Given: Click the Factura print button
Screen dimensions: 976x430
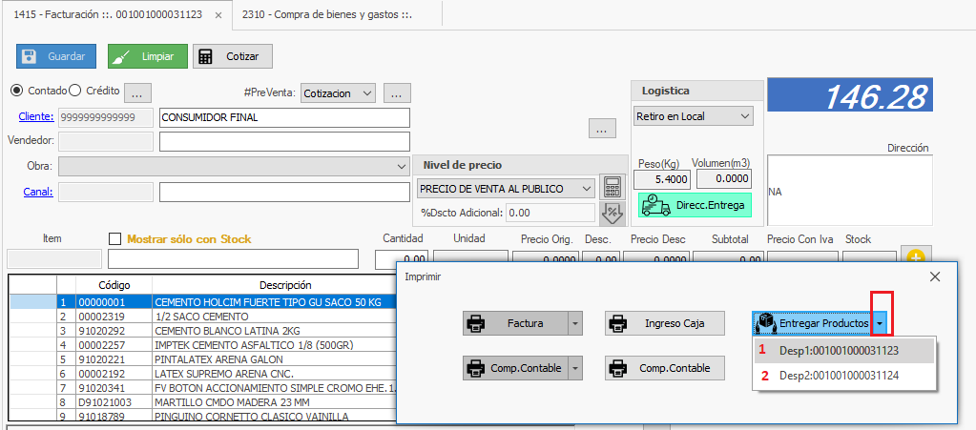Looking at the screenshot, I should click(516, 323).
